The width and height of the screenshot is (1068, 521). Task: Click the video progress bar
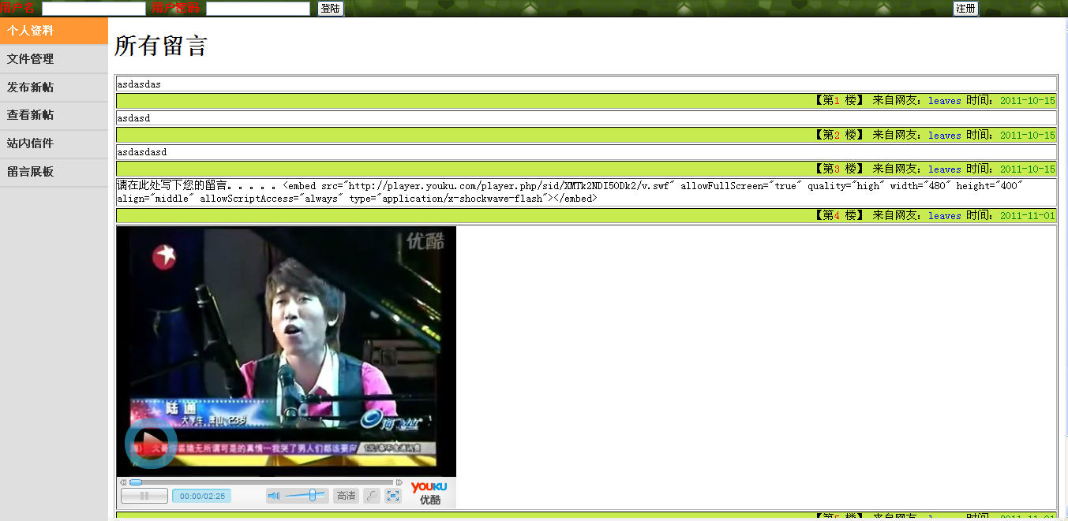pos(261,482)
